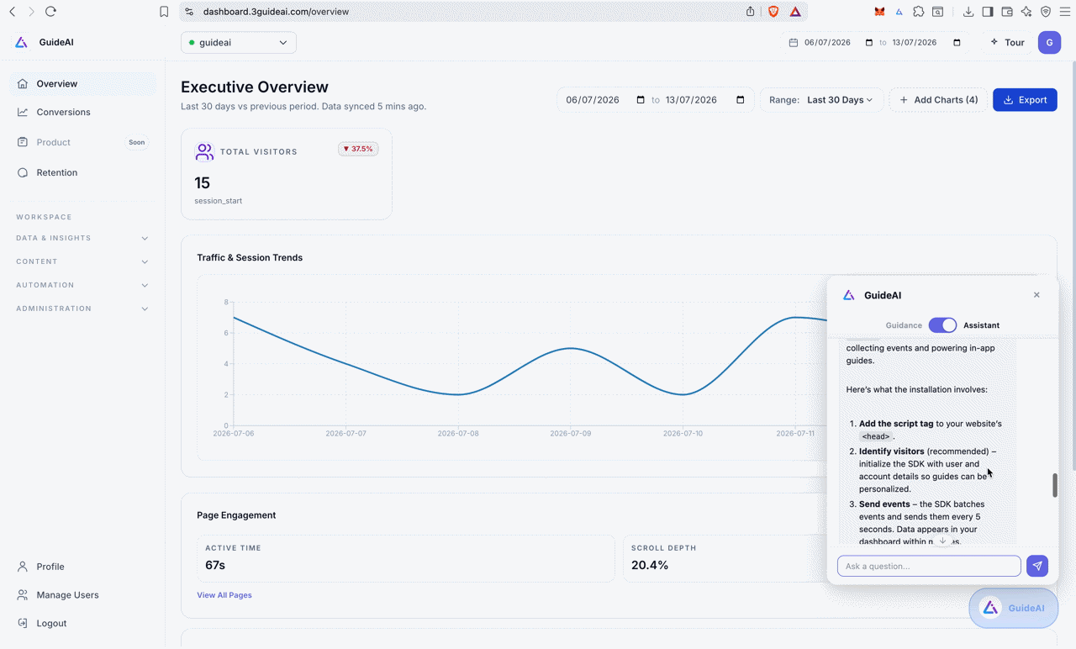Go to Retention page
1076x649 pixels.
click(82, 172)
